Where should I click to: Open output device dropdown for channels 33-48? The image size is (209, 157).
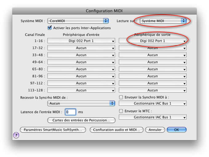click(x=153, y=55)
